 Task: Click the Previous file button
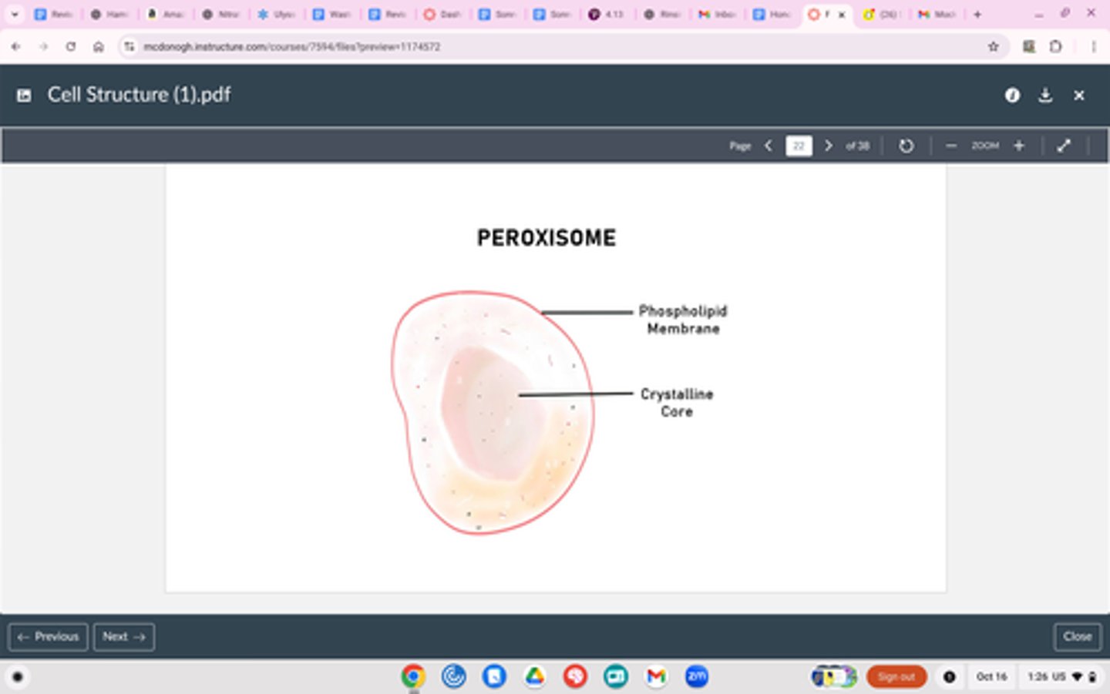click(48, 637)
